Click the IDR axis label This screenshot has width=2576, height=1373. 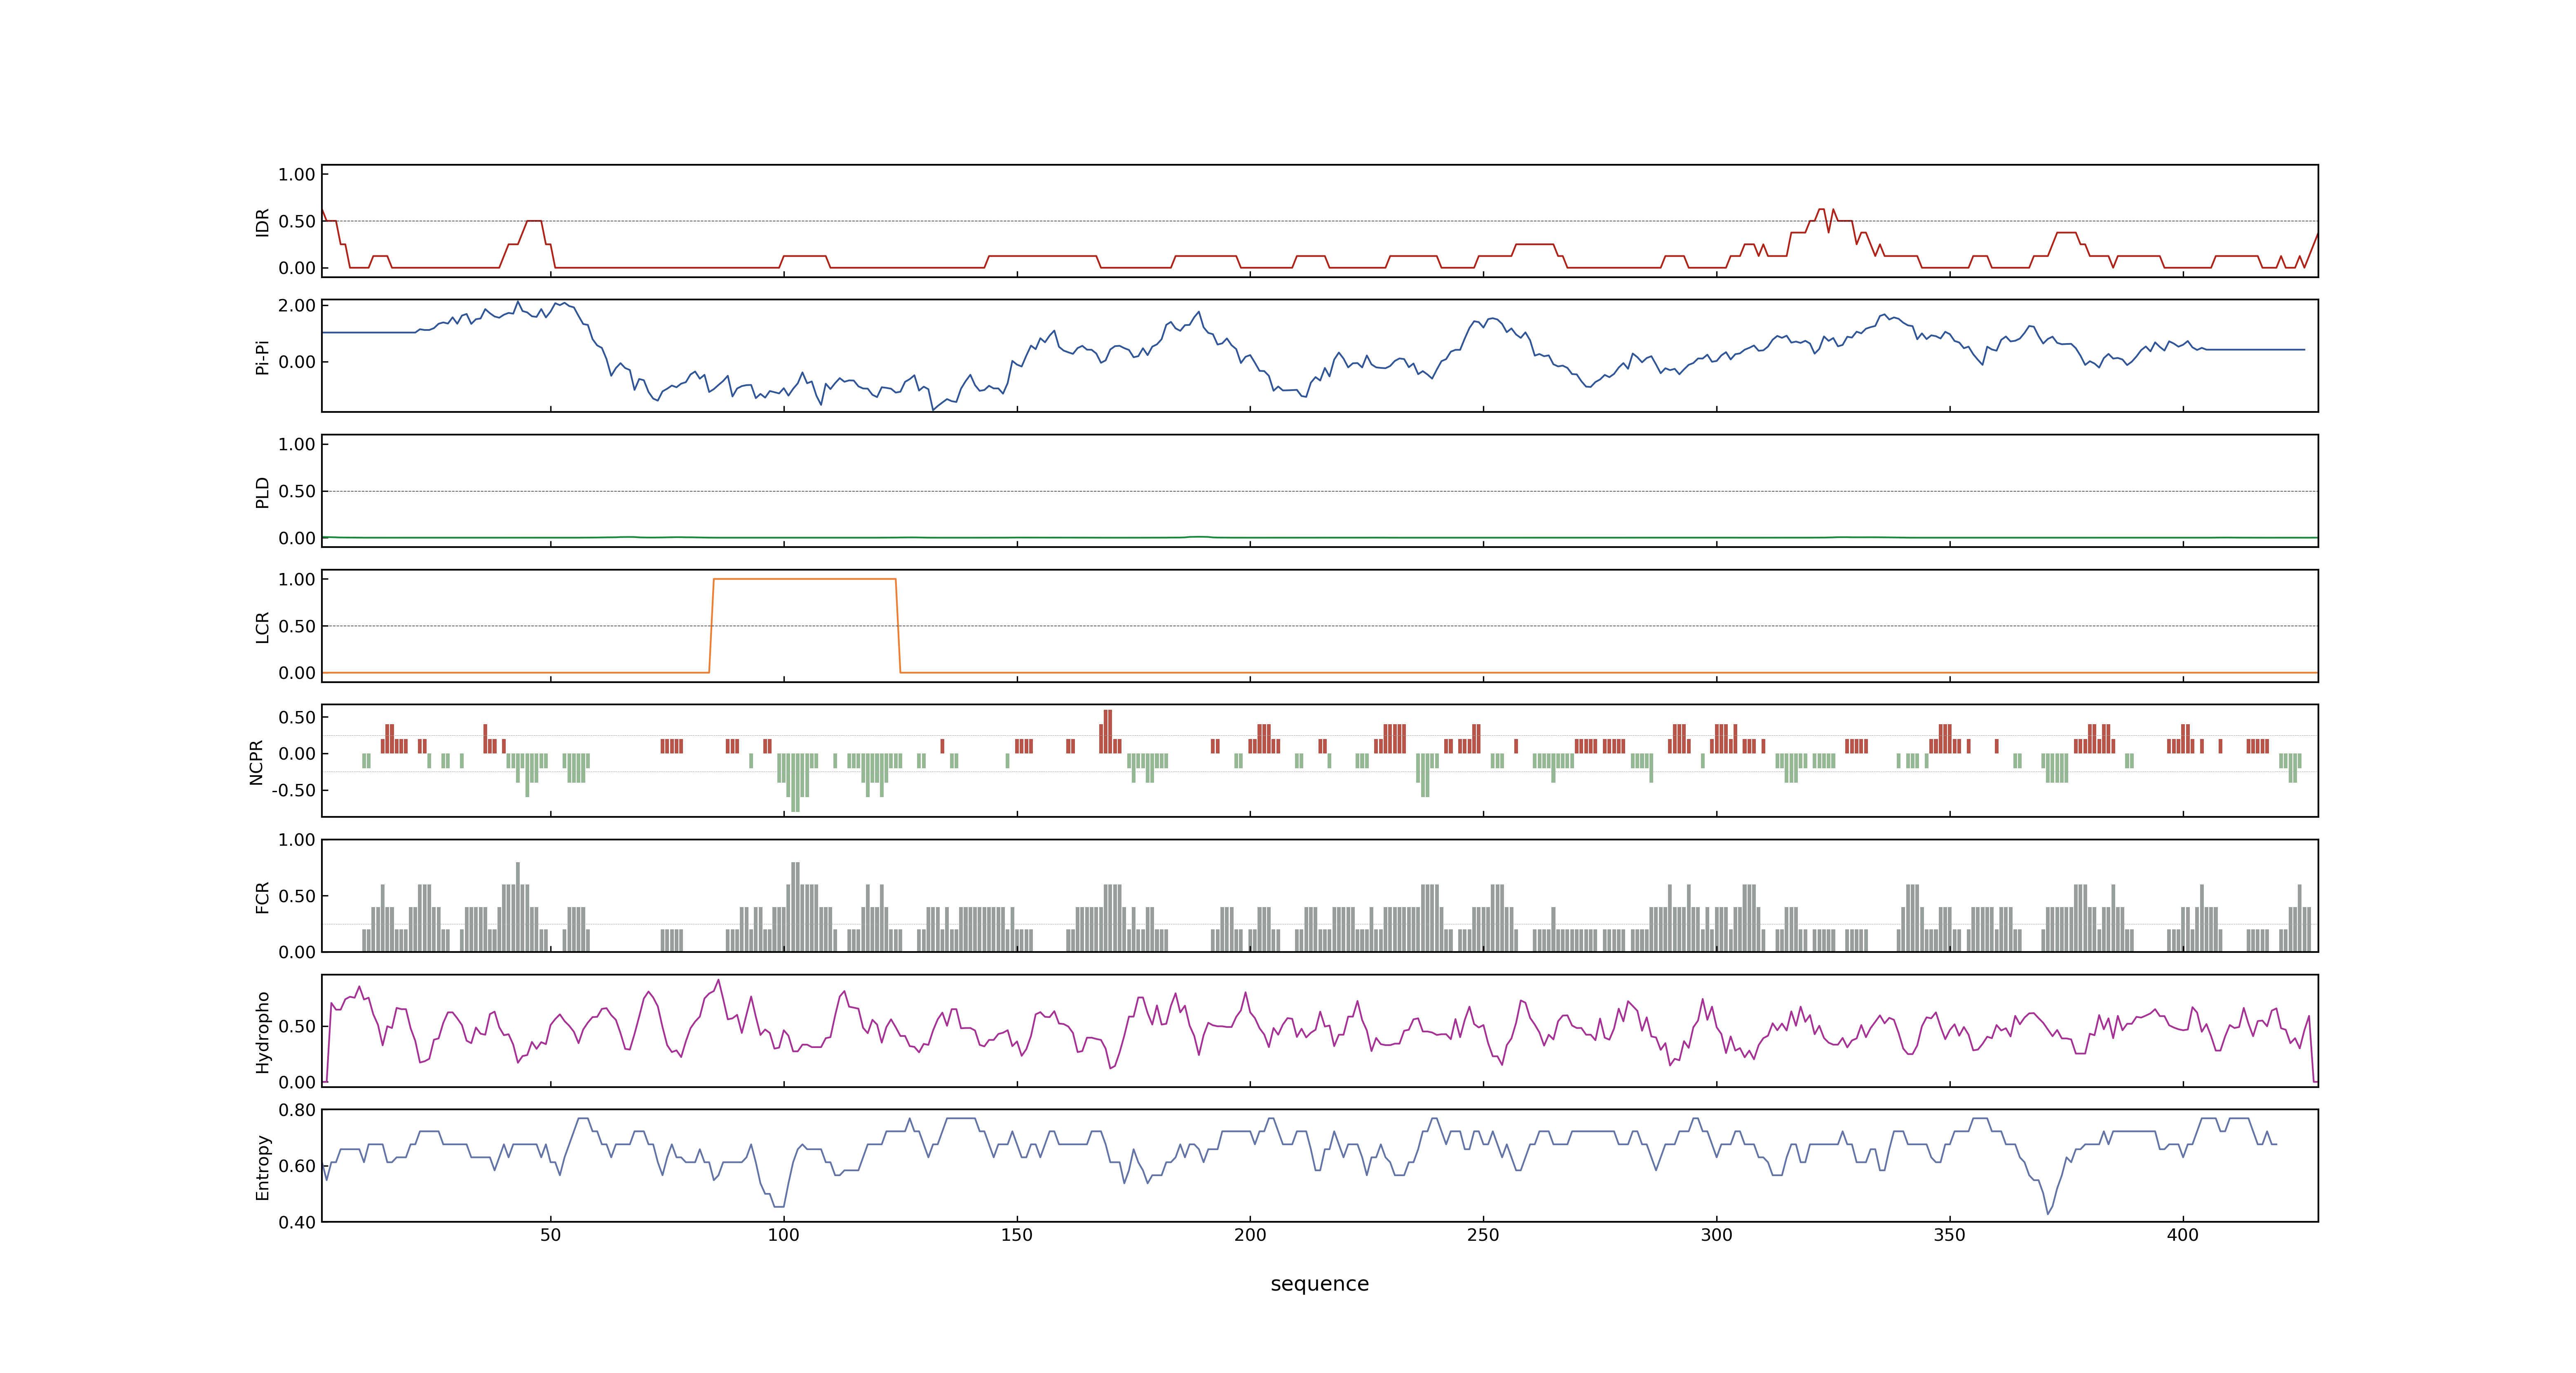pyautogui.click(x=262, y=222)
